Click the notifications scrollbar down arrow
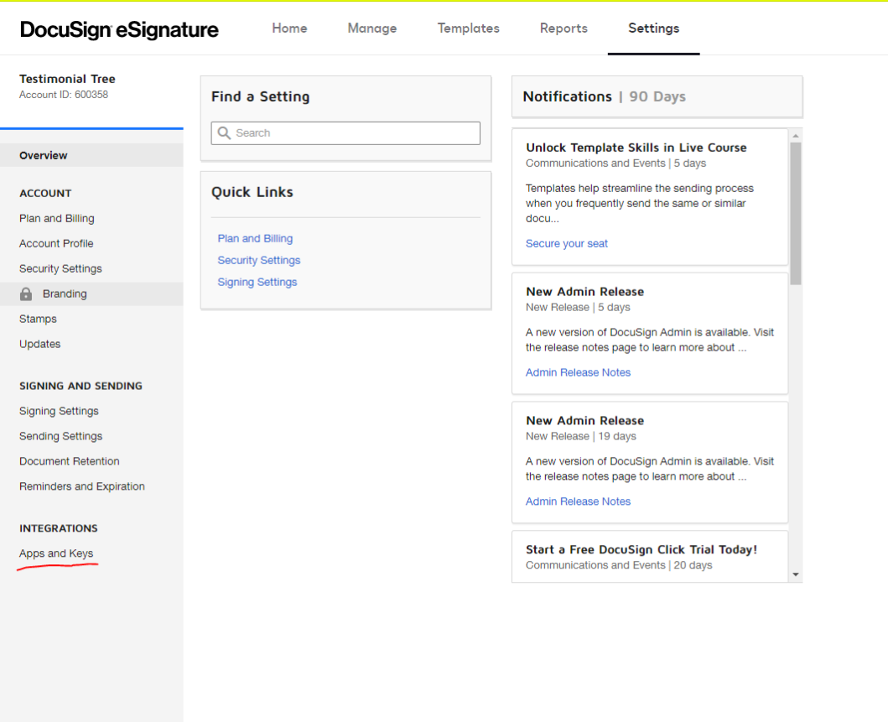The width and height of the screenshot is (888, 722). click(x=796, y=574)
